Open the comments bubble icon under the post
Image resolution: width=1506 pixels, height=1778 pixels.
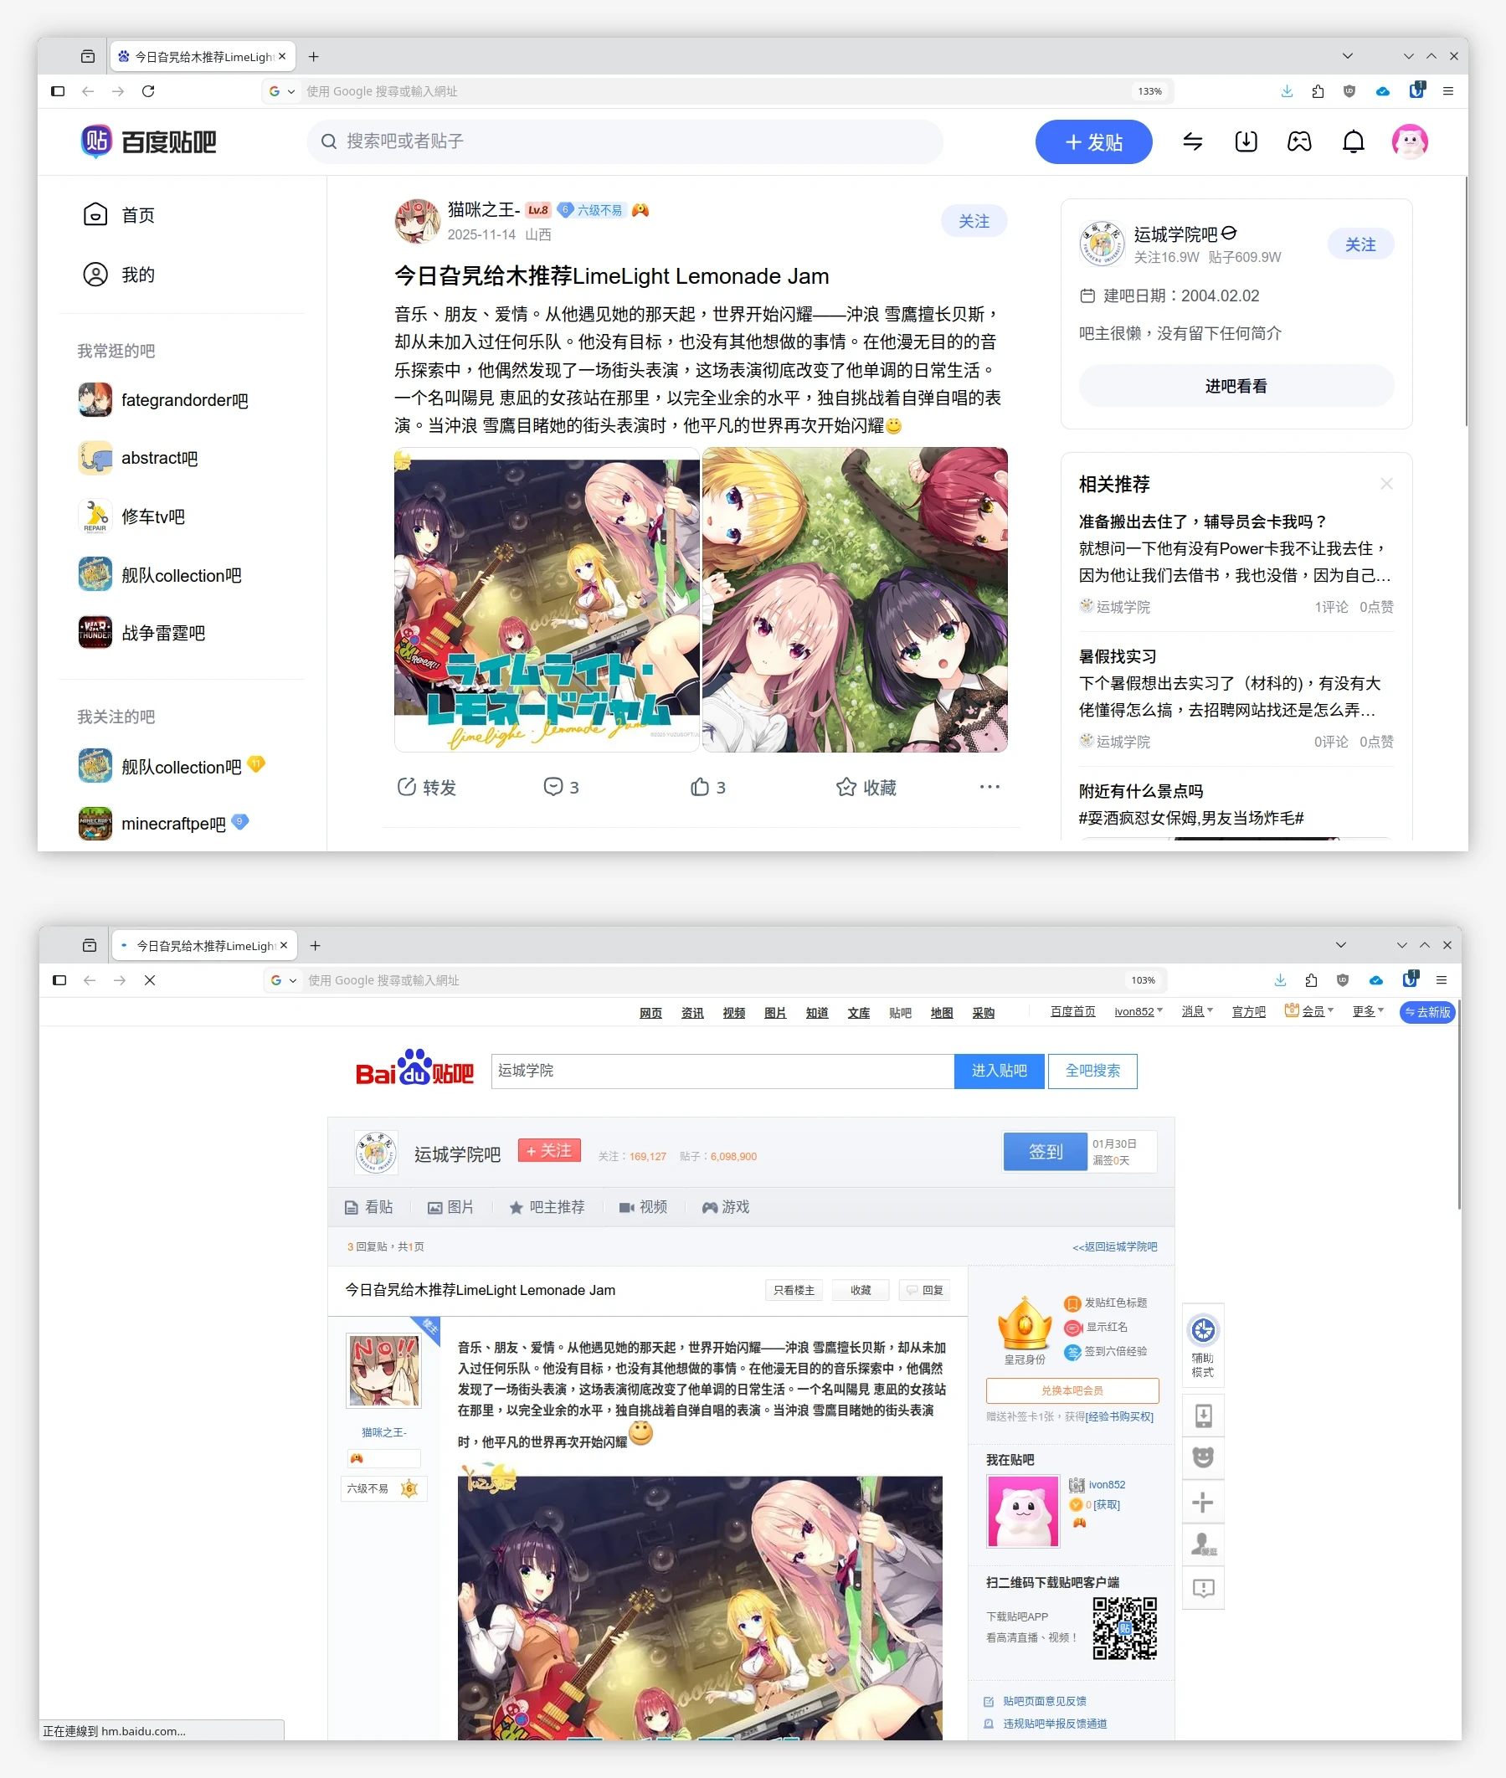tap(553, 787)
